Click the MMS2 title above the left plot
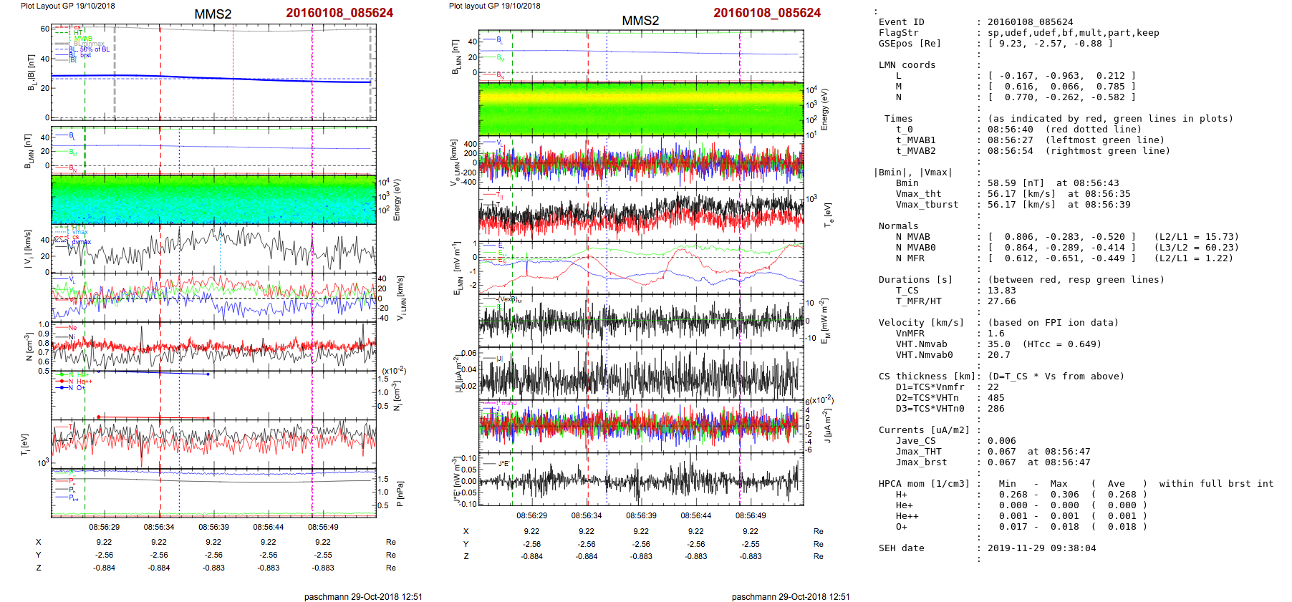The image size is (1292, 602). [x=213, y=14]
